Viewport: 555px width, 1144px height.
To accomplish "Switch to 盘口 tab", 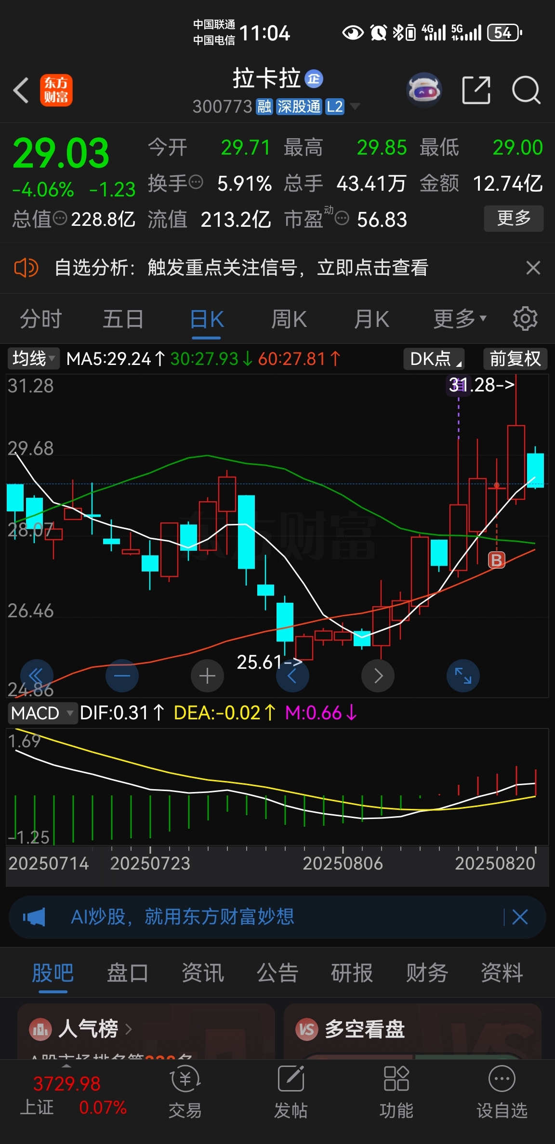I will [x=128, y=973].
